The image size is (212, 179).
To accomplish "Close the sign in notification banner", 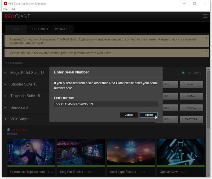I will 206,51.
